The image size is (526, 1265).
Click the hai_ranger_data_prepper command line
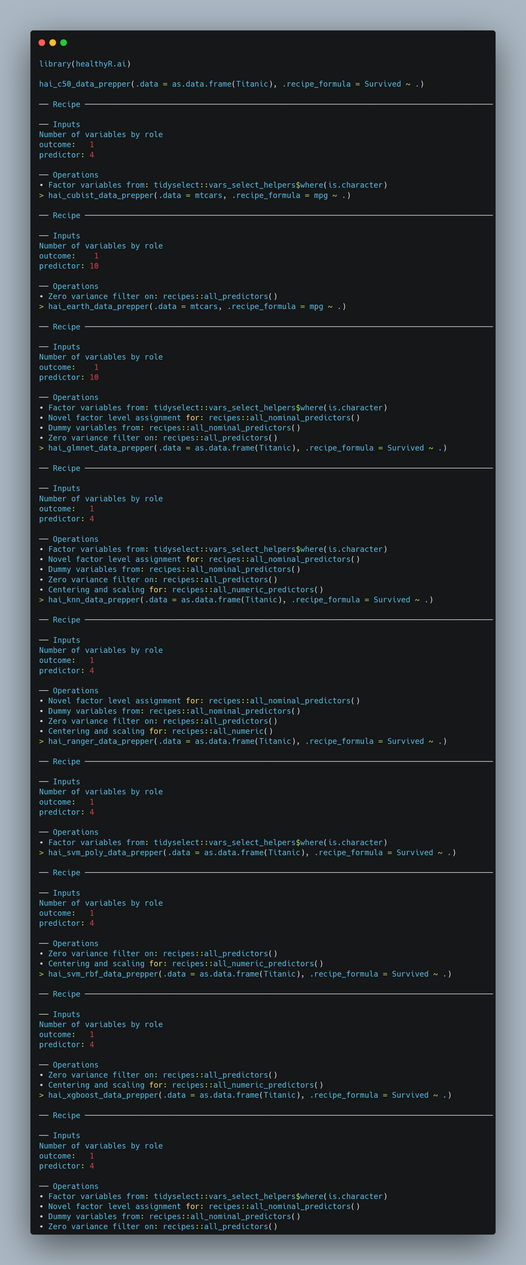(x=243, y=741)
